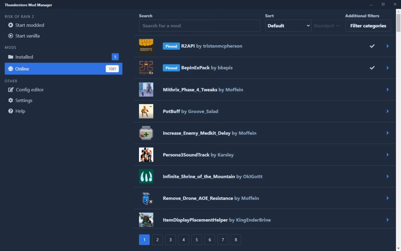Expand the BepInExPack row chevron
The image size is (401, 251).
pos(388,68)
